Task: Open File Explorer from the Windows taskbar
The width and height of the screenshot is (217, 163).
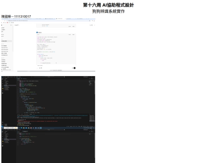Action: coord(24,128)
